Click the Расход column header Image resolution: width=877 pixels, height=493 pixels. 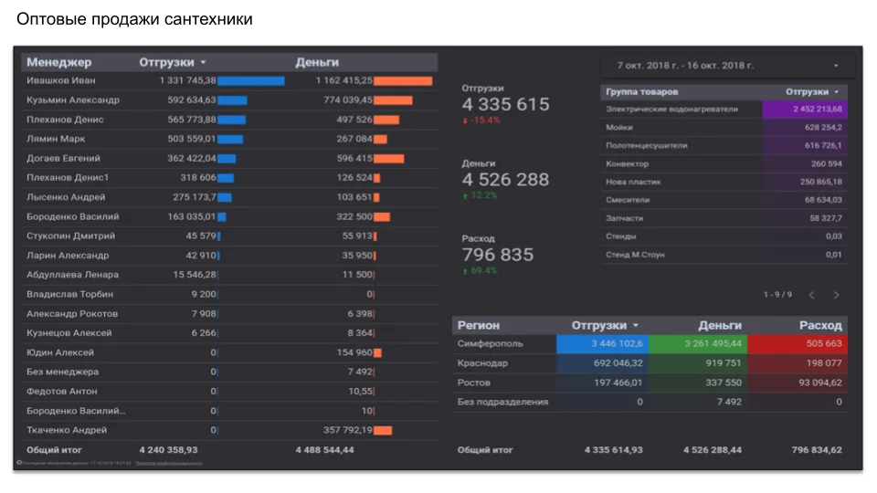click(820, 325)
